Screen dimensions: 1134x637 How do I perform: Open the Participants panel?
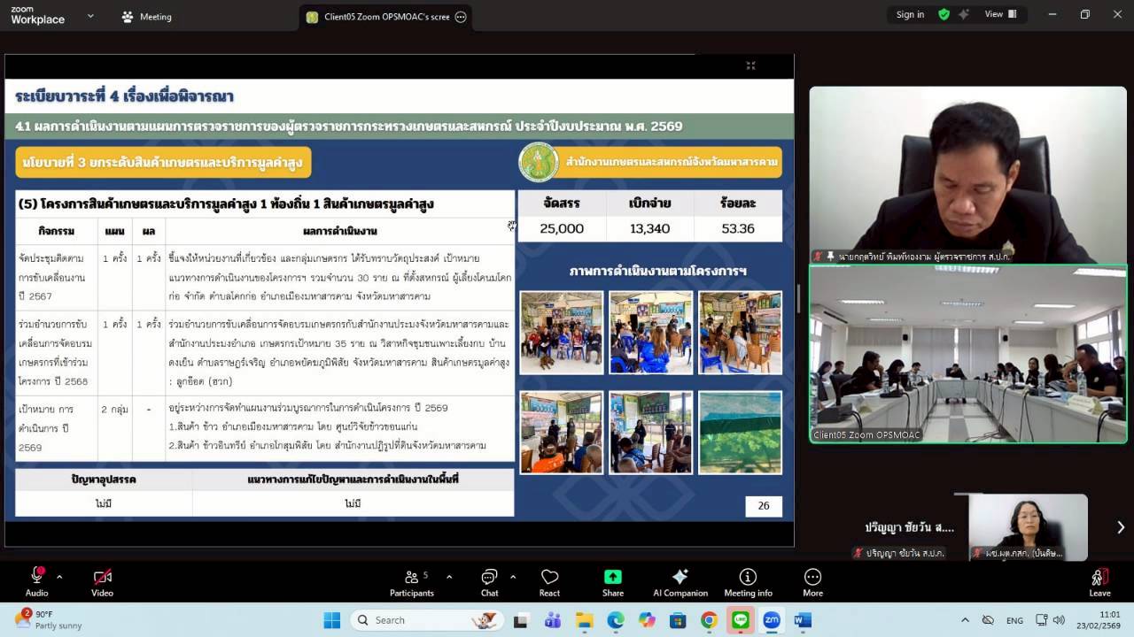tap(411, 581)
